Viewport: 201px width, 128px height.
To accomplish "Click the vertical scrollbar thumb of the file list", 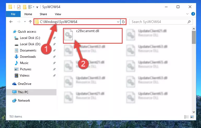I will [194, 37].
